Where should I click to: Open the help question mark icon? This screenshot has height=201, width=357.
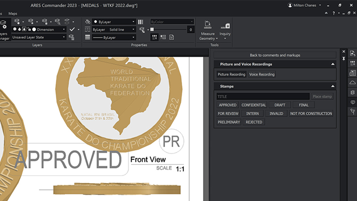click(x=334, y=13)
